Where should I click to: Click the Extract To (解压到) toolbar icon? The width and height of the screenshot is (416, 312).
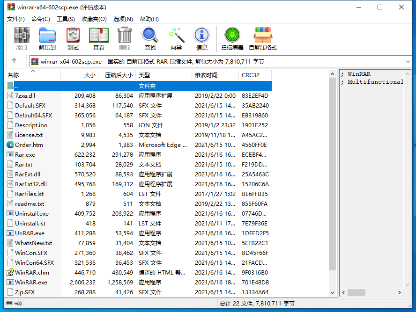pos(47,35)
